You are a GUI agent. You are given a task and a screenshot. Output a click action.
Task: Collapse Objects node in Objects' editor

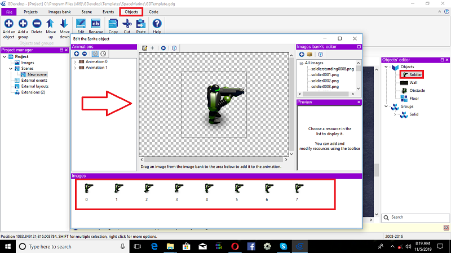tap(386, 66)
